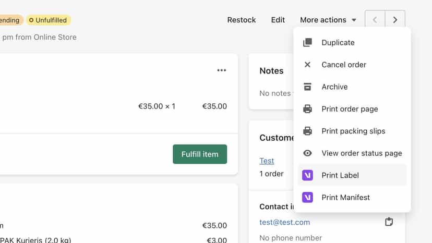Click the Duplicate icon in the menu
Image resolution: width=432 pixels, height=243 pixels.
pyautogui.click(x=307, y=42)
